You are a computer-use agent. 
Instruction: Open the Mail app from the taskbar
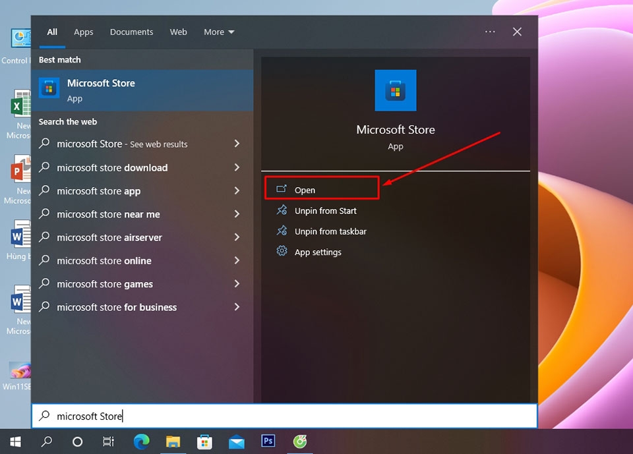(x=236, y=441)
